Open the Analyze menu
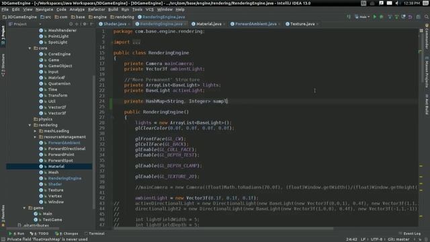 coord(77,9)
